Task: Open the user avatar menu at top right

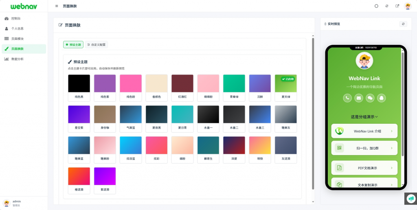Action: click(x=408, y=6)
